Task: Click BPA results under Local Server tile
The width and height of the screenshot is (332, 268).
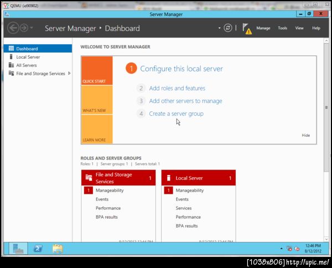Action: click(x=187, y=226)
